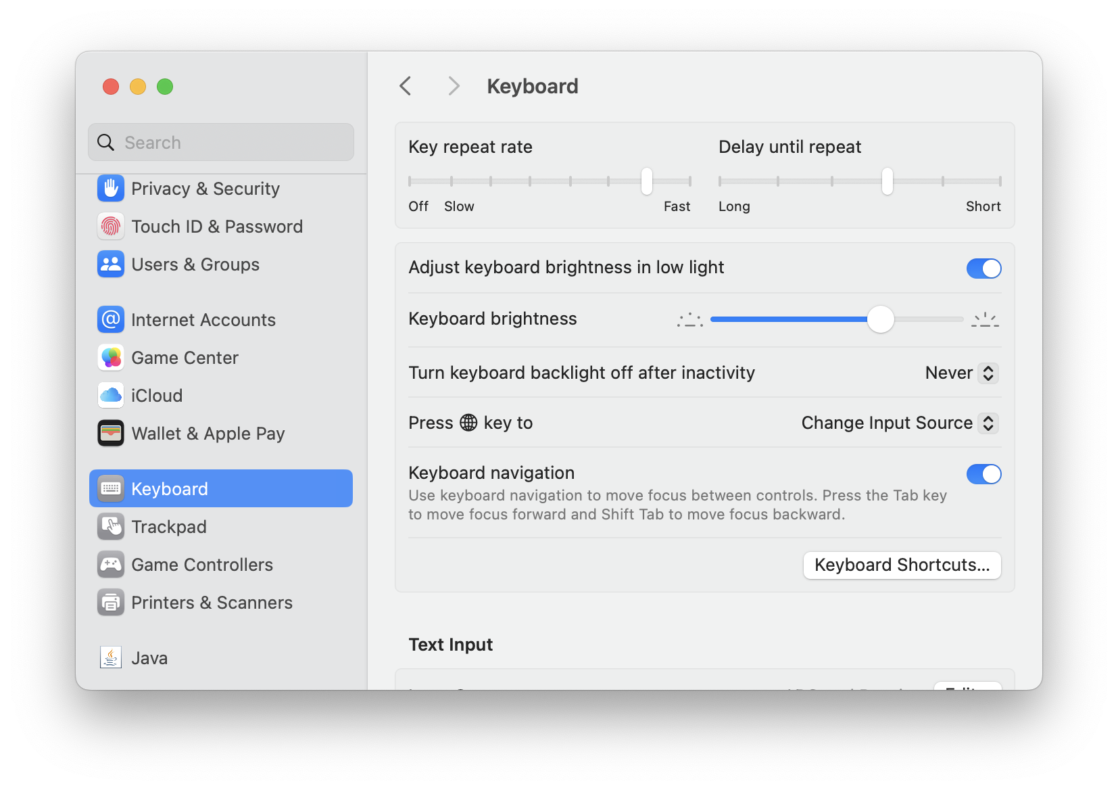Click the Short label under delay slider
This screenshot has width=1118, height=790.
point(983,206)
